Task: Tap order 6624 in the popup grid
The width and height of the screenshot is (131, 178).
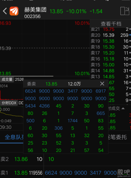Action: pos(30,91)
